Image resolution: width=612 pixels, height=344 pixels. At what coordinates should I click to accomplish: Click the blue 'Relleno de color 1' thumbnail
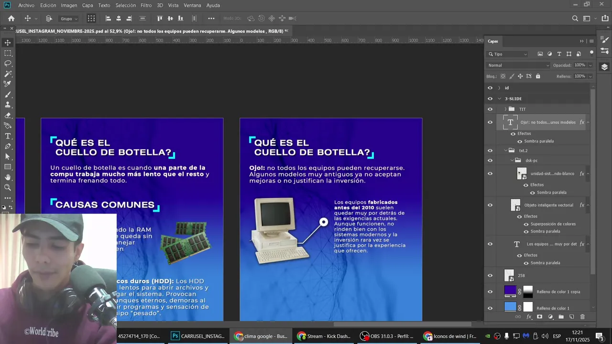[x=510, y=307]
